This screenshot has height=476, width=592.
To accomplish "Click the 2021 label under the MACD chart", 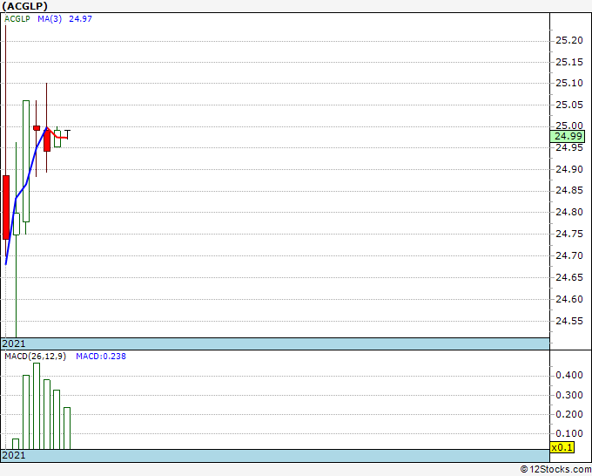I will [x=14, y=455].
